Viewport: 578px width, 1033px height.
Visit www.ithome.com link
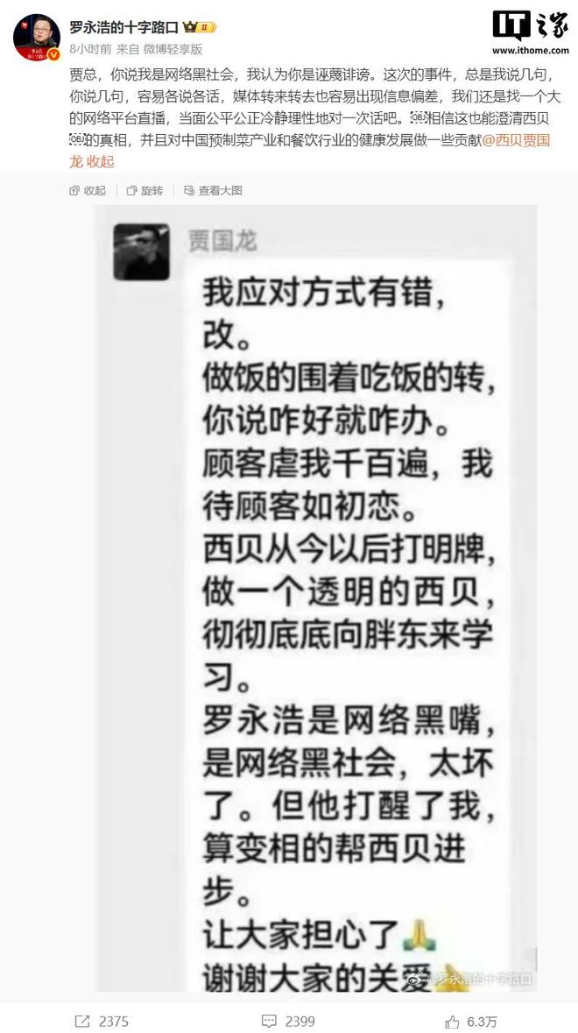tap(531, 50)
